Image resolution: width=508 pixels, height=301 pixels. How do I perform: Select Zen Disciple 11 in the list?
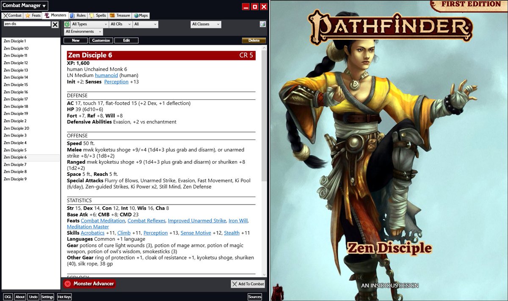(x=31, y=55)
